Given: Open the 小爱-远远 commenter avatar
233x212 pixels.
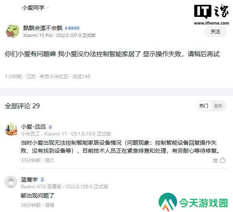Looking at the screenshot, I should point(11,129).
